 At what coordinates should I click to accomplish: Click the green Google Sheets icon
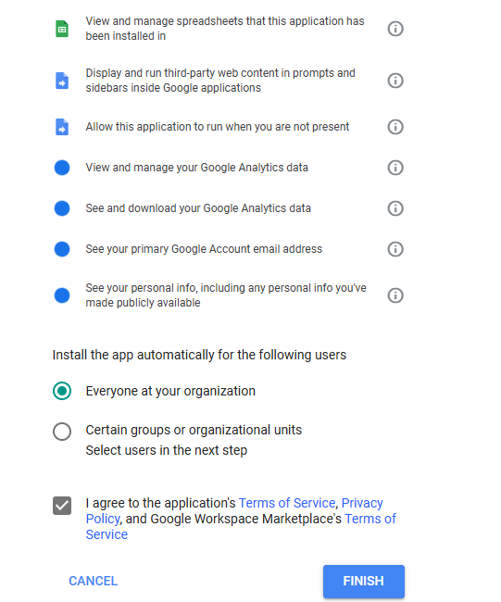62,29
